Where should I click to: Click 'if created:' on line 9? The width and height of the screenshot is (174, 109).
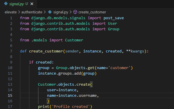coord(41,62)
